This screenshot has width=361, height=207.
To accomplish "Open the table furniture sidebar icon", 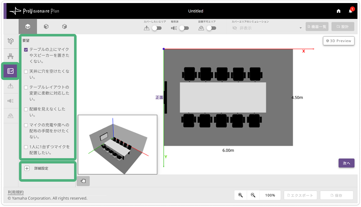I will click(11, 56).
